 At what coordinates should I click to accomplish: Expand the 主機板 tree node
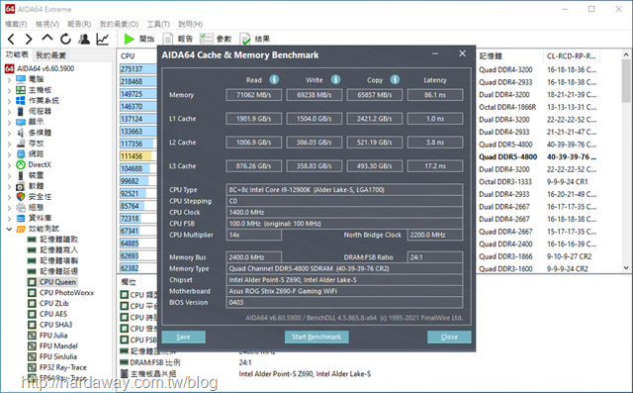pos(9,90)
